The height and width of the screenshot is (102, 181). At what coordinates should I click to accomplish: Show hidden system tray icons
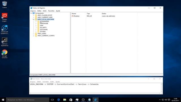pyautogui.click(x=160, y=100)
